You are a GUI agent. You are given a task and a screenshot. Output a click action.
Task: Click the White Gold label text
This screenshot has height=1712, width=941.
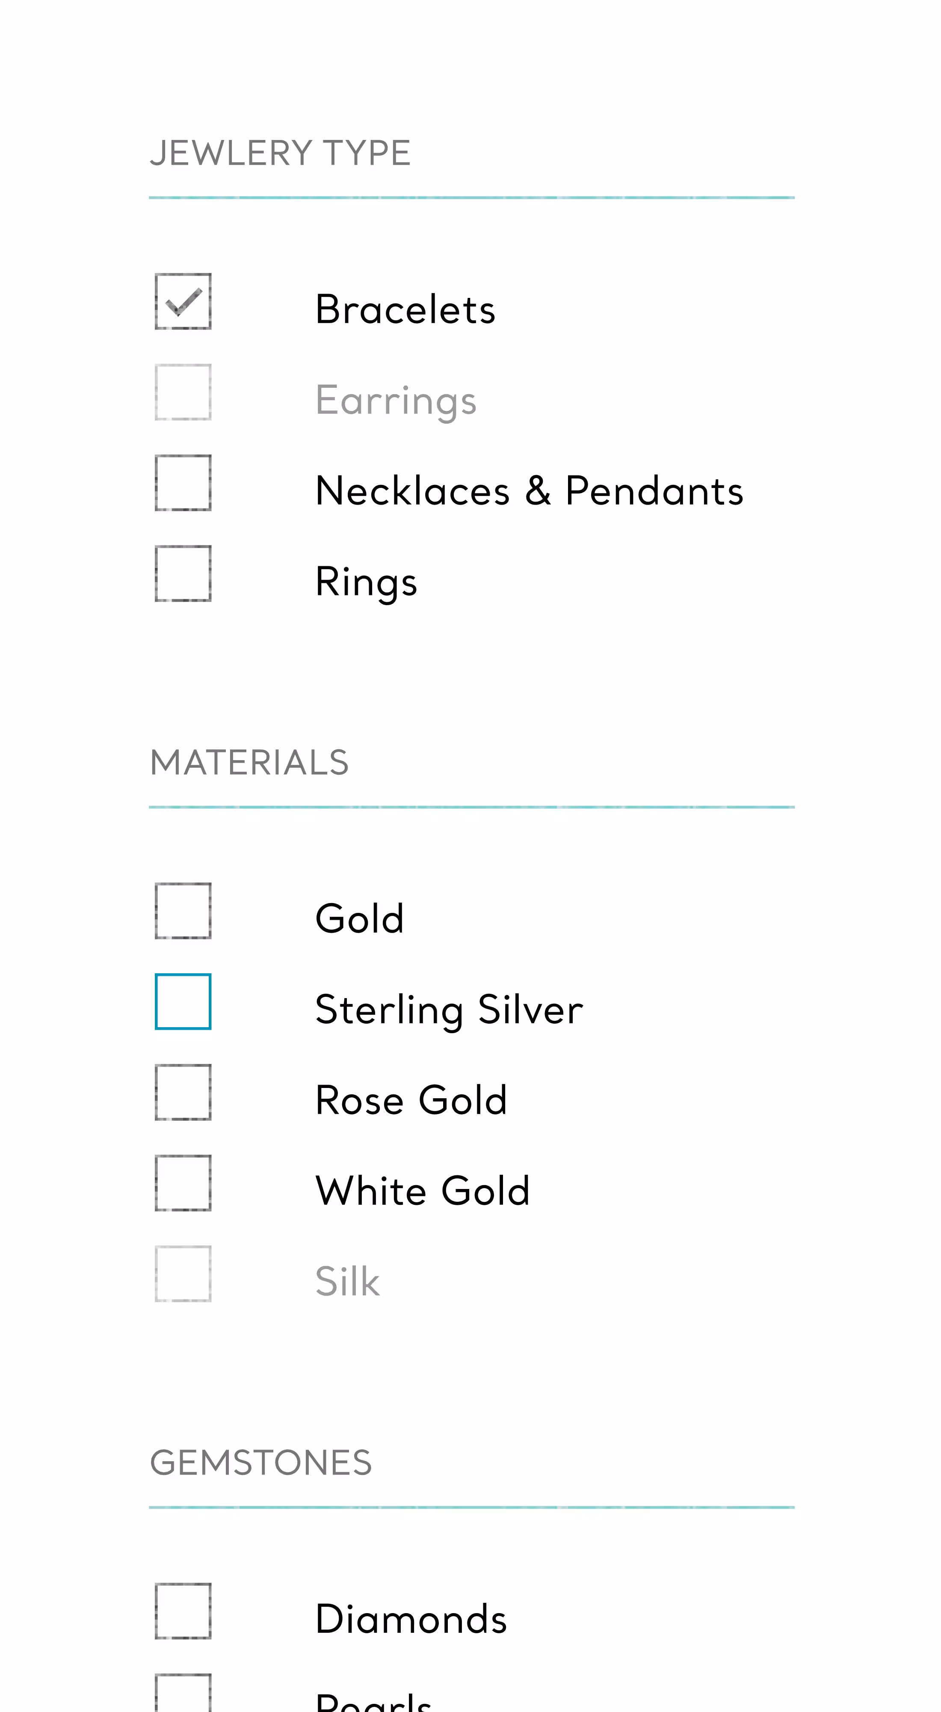[423, 1191]
